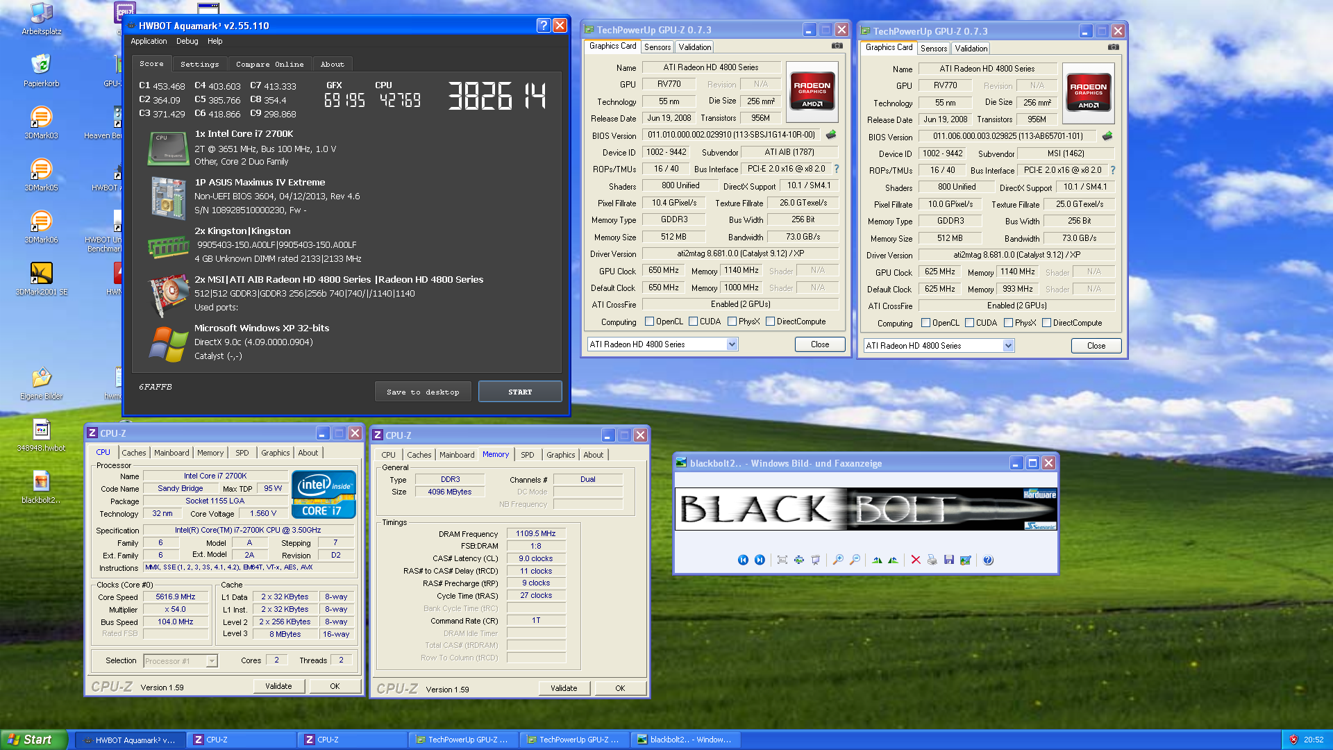The height and width of the screenshot is (750, 1333).
Task: Click Zoom In magnifier icon
Action: pyautogui.click(x=838, y=560)
